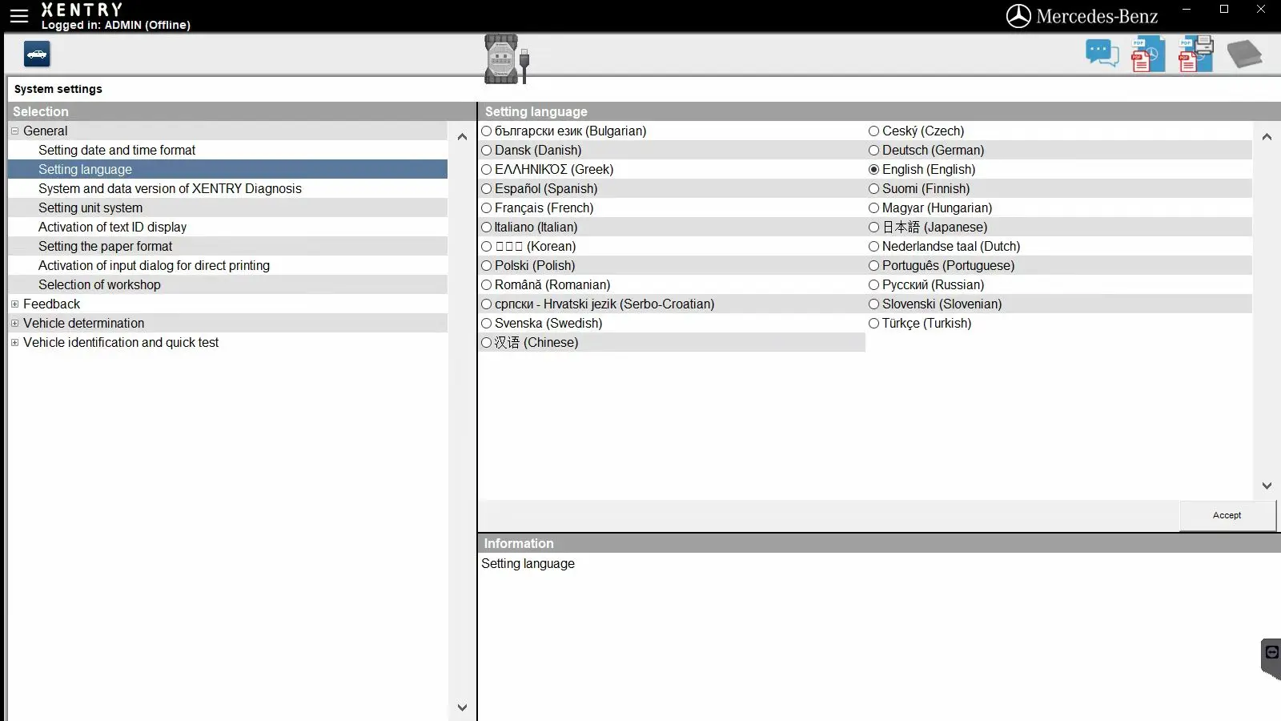This screenshot has height=721, width=1281.
Task: Open the hamburger main menu
Action: pos(18,15)
